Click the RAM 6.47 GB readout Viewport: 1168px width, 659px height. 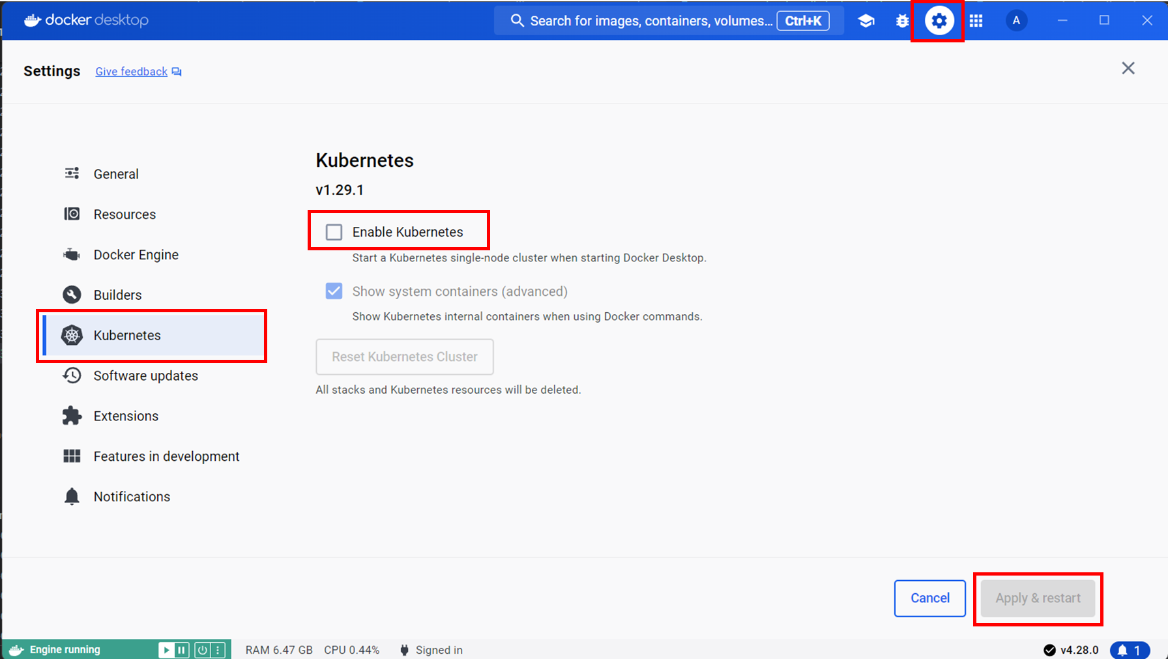[x=279, y=650]
